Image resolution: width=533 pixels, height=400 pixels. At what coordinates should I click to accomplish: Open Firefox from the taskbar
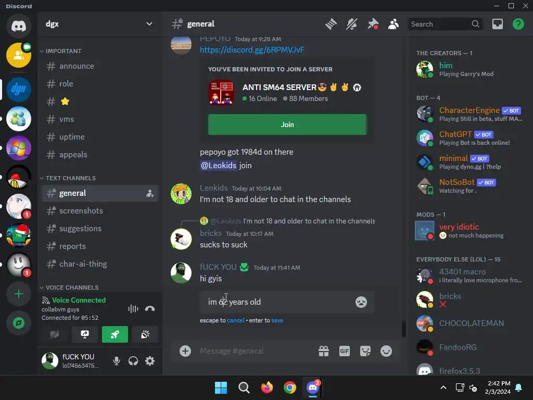pos(267,387)
